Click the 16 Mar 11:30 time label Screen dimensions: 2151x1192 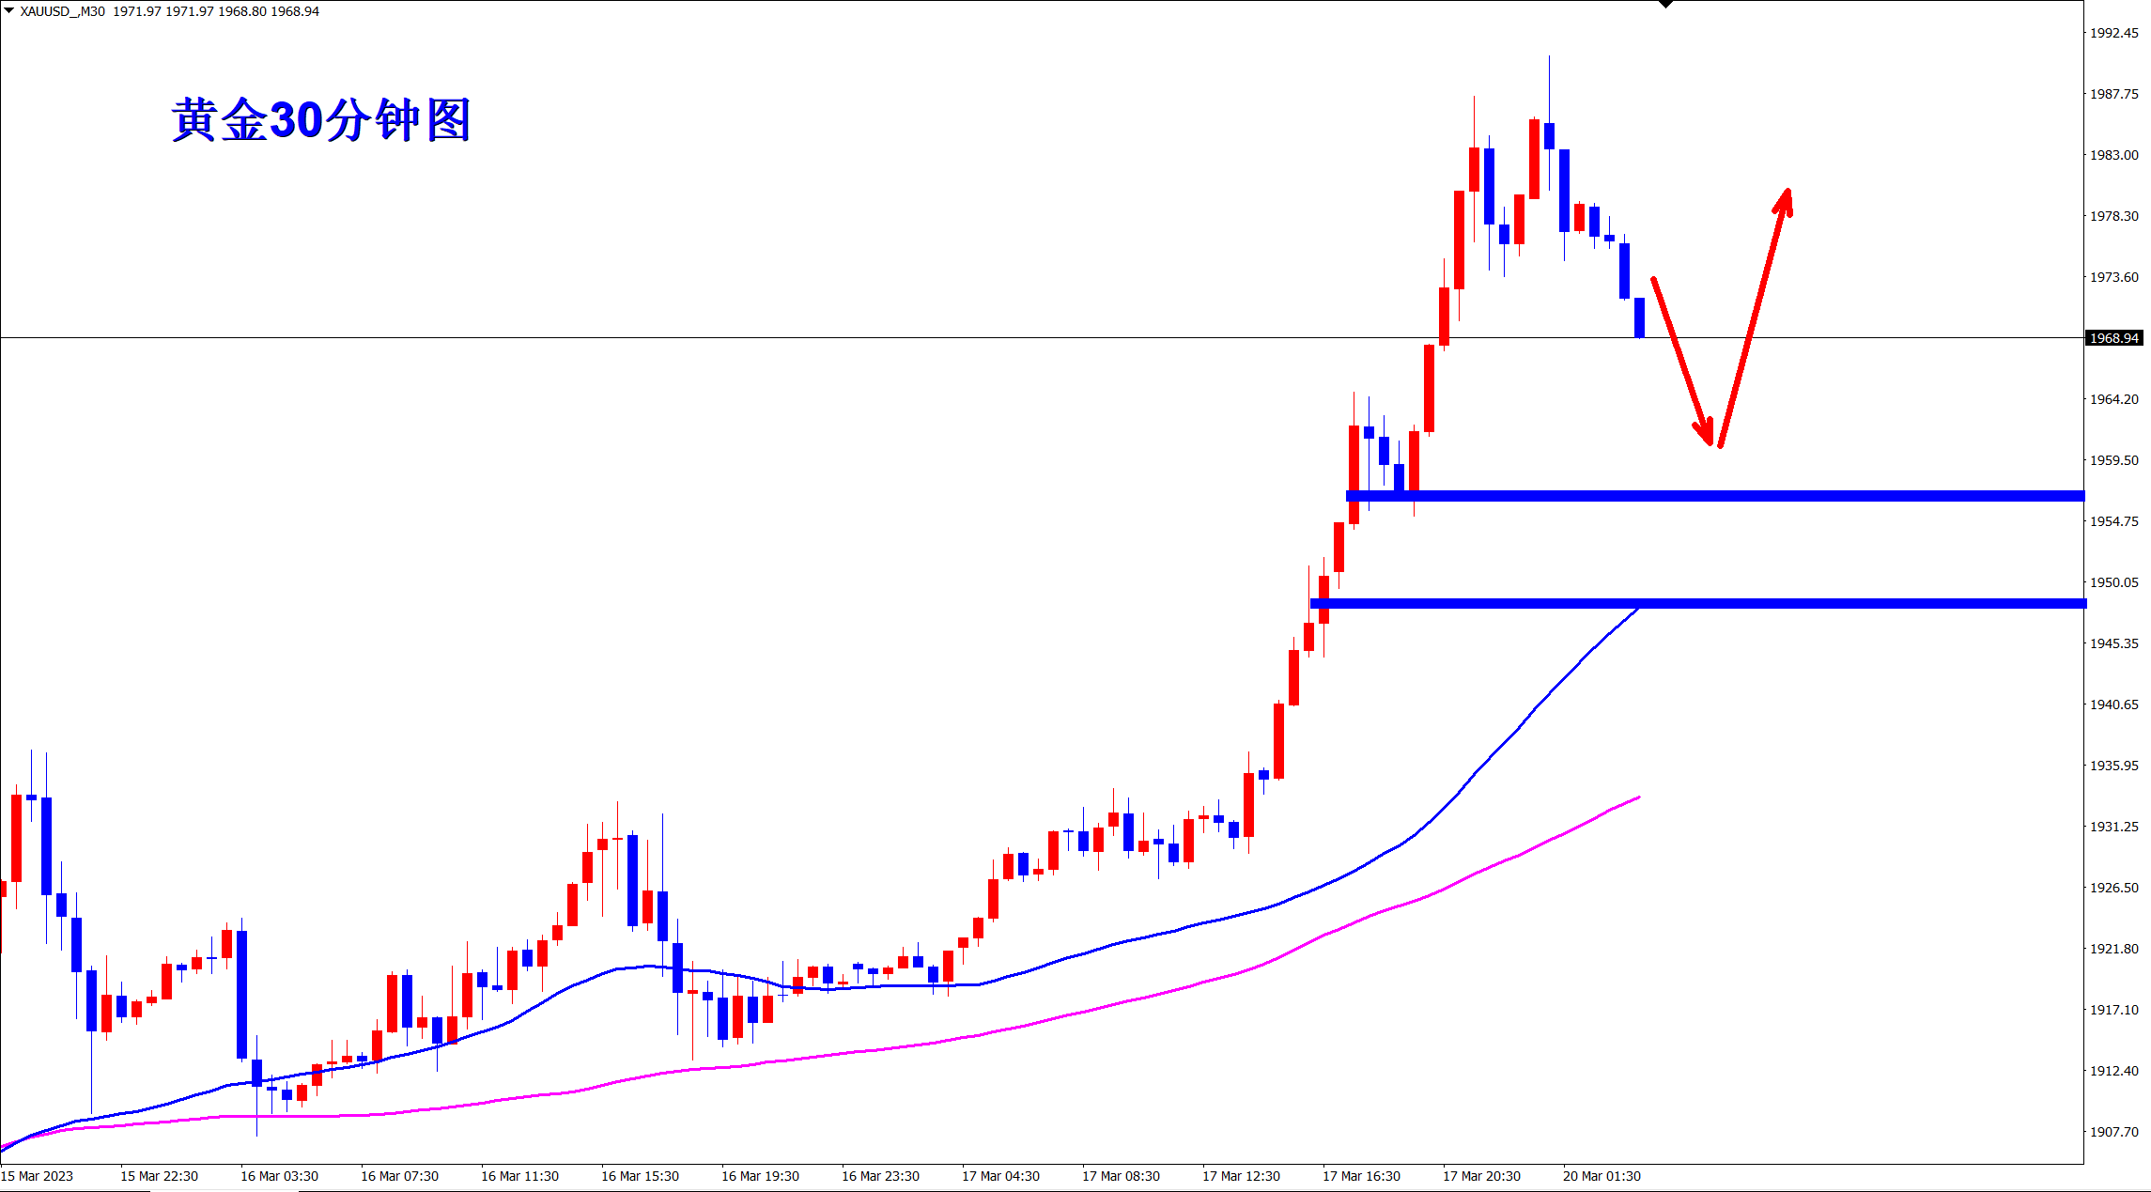tap(519, 1176)
